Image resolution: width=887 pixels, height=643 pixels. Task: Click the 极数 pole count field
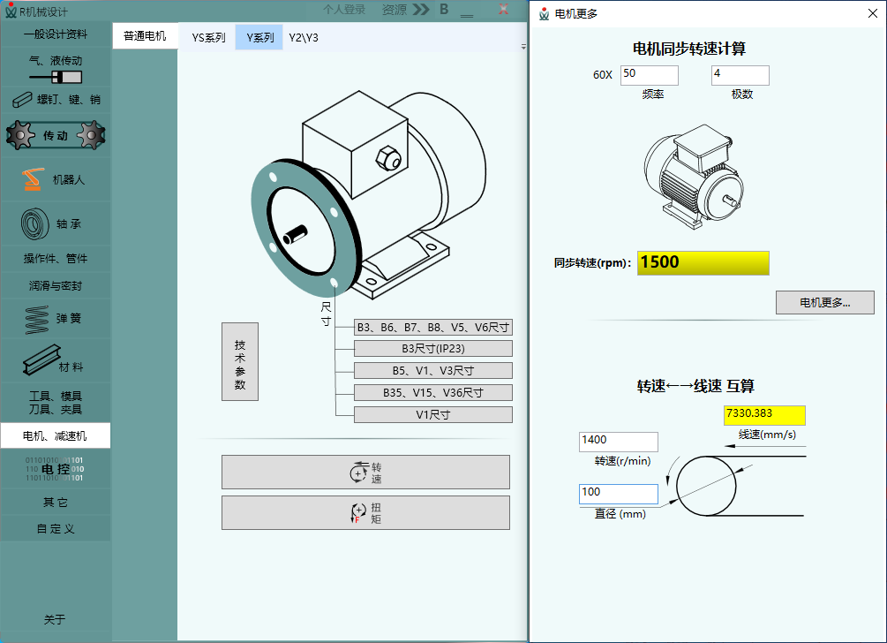[740, 75]
